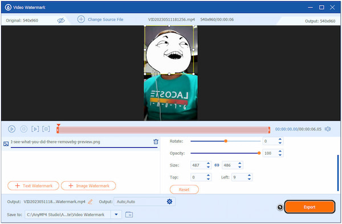The height and width of the screenshot is (224, 342).
Task: Click the Opacity value field
Action: click(x=270, y=153)
